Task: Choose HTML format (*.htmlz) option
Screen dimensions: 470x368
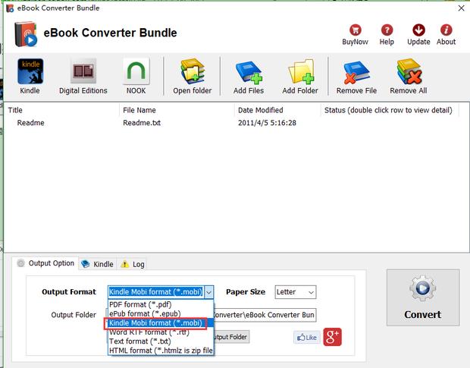Action: click(161, 351)
